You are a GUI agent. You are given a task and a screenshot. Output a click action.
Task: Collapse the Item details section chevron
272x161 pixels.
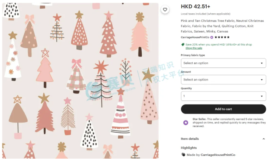tap(263, 139)
